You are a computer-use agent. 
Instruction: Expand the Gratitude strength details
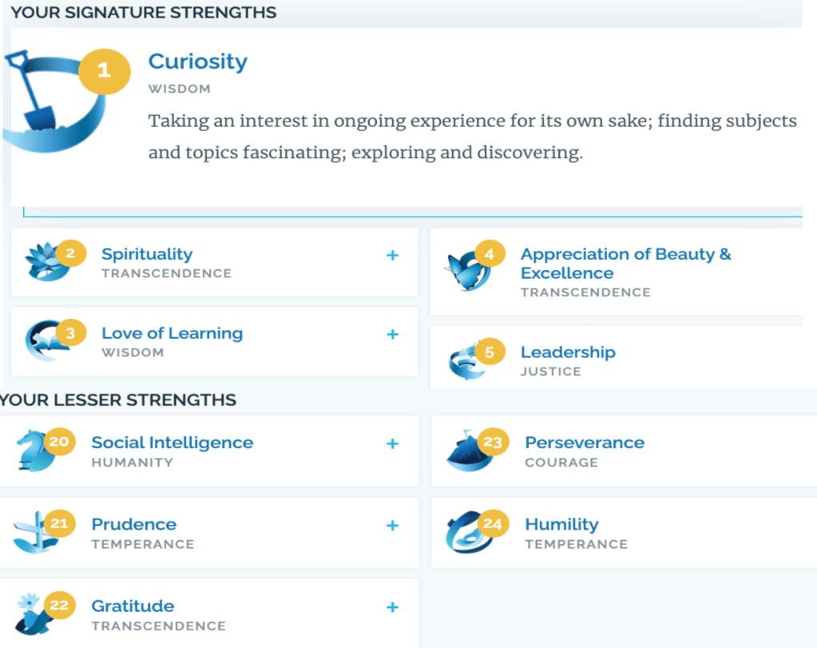pyautogui.click(x=392, y=607)
